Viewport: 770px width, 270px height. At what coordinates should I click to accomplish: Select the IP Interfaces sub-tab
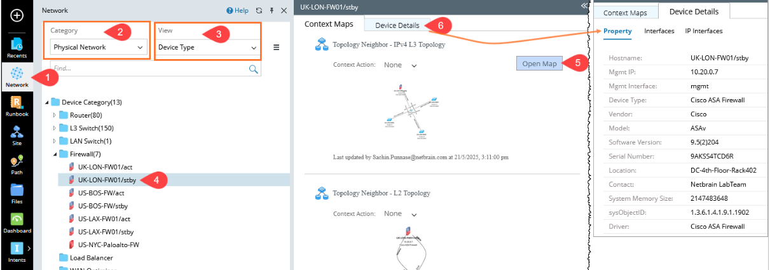point(704,30)
